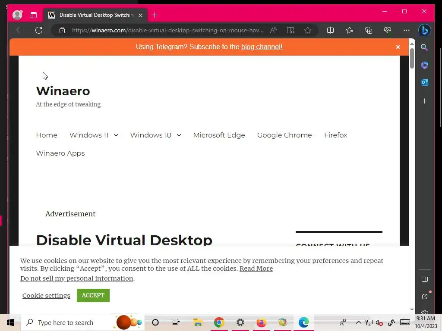Viewport: 442px width, 331px height.
Task: Click the page vertical scrollbar thumb
Action: (412, 58)
